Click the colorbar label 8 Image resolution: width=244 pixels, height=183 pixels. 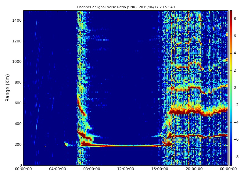235,19
